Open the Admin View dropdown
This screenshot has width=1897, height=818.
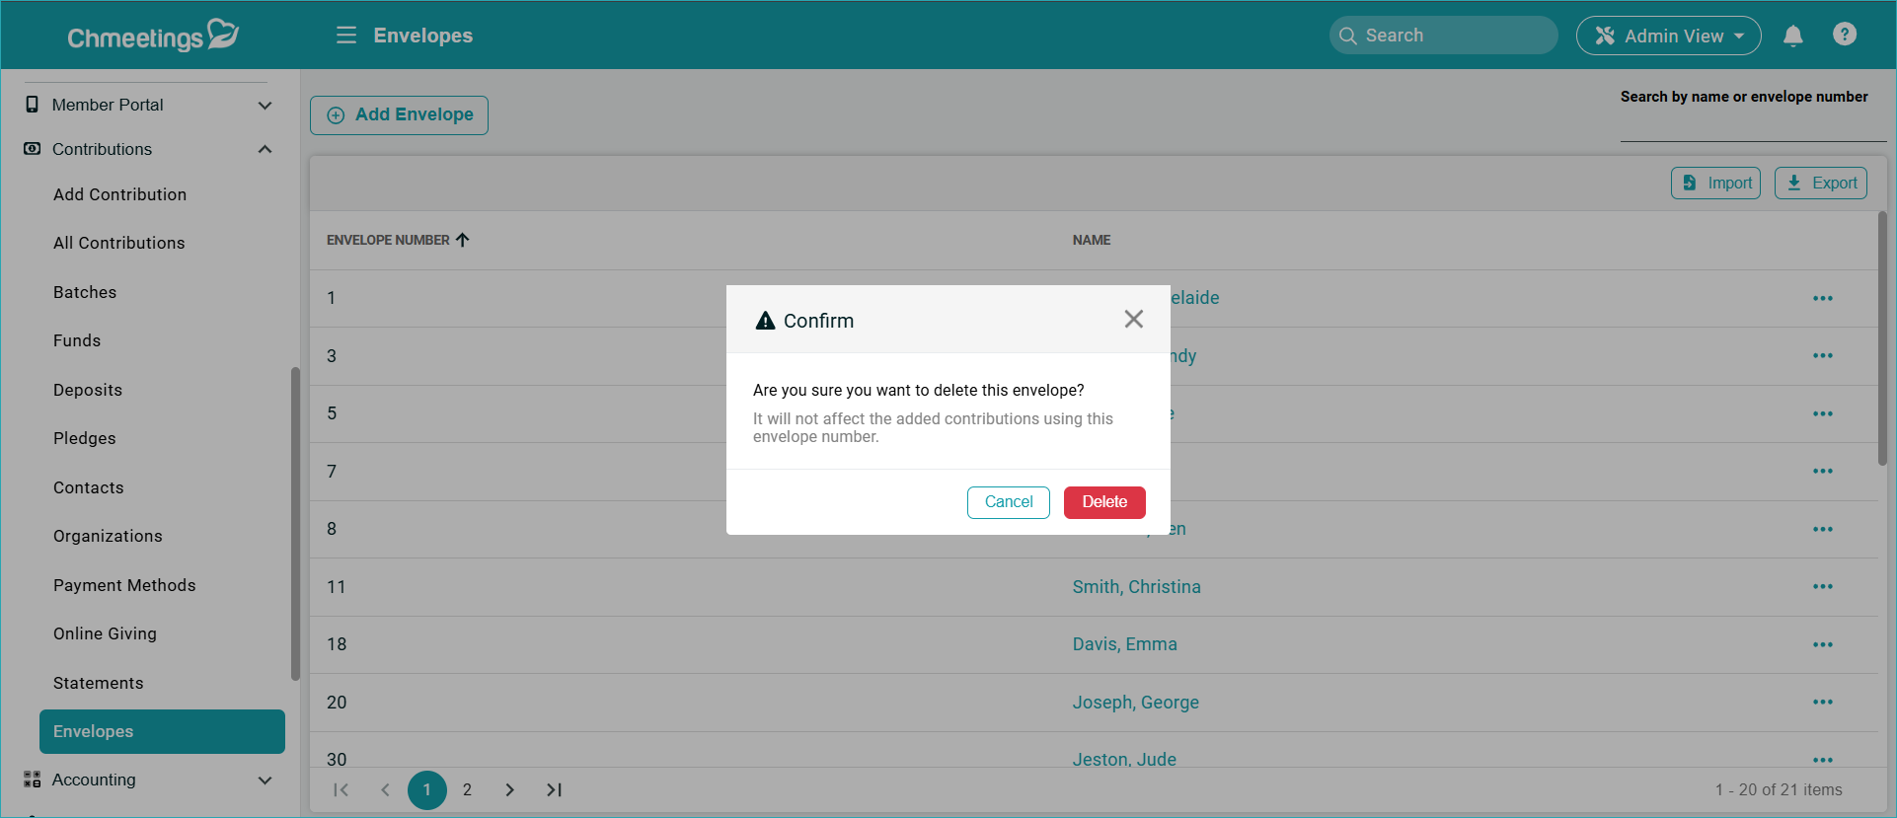[1668, 36]
